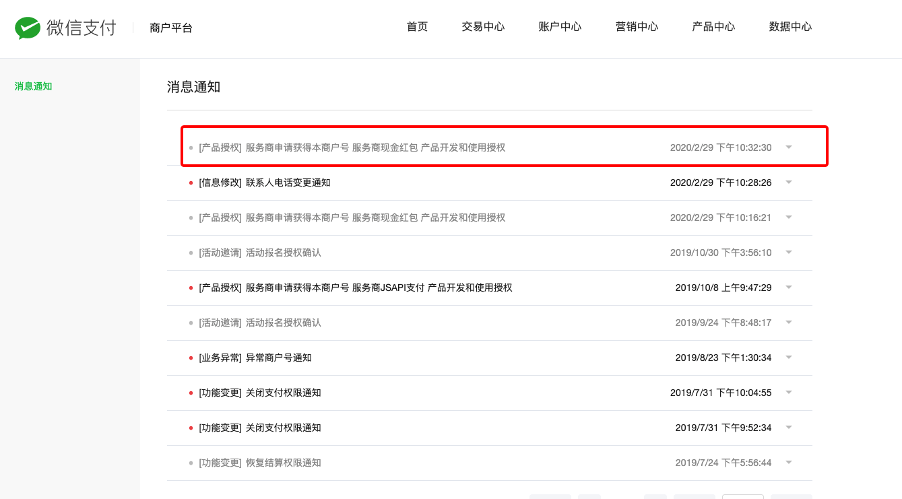Viewport: 902px width, 499px height.
Task: Click the WeChat Pay green logo icon
Action: [27, 27]
